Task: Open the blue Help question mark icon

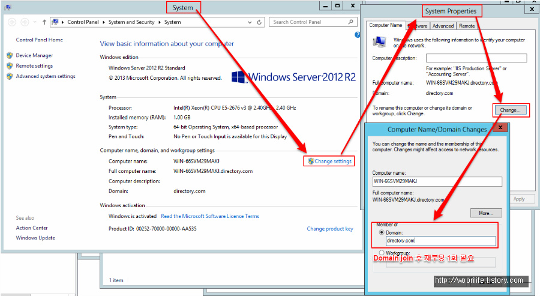Action: click(358, 34)
